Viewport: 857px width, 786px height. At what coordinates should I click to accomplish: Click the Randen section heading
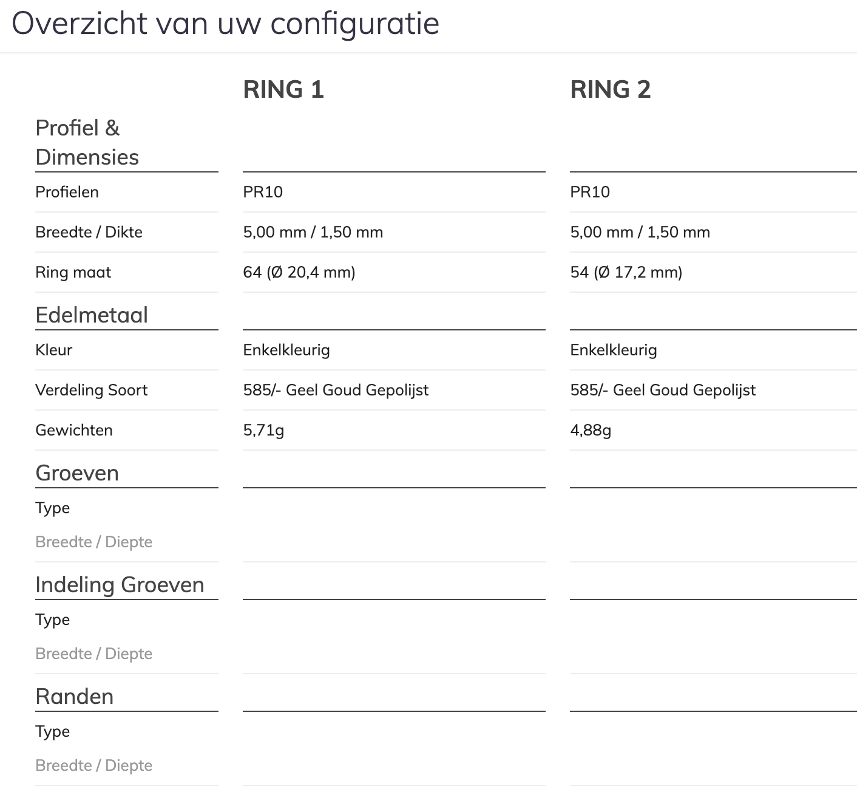pyautogui.click(x=74, y=697)
